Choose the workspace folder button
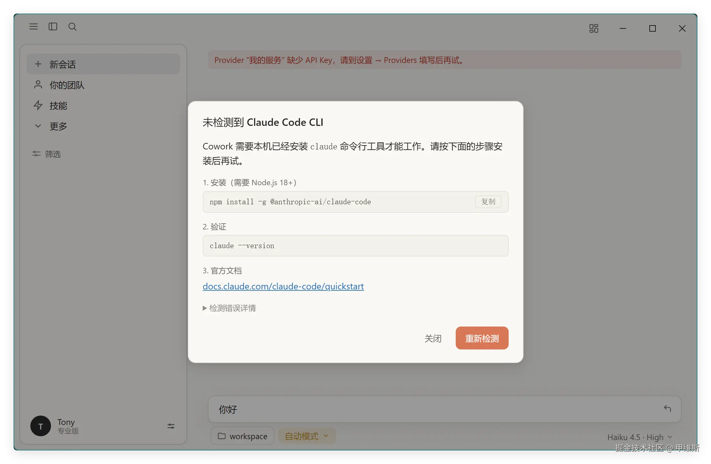 click(242, 436)
